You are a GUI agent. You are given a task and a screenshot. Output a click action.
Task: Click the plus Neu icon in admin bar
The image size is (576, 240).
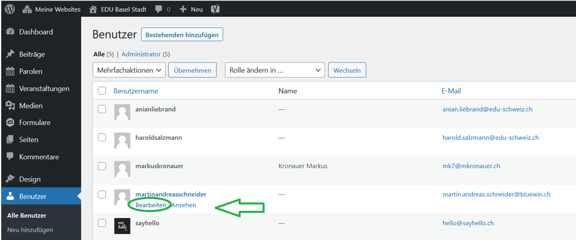(183, 9)
